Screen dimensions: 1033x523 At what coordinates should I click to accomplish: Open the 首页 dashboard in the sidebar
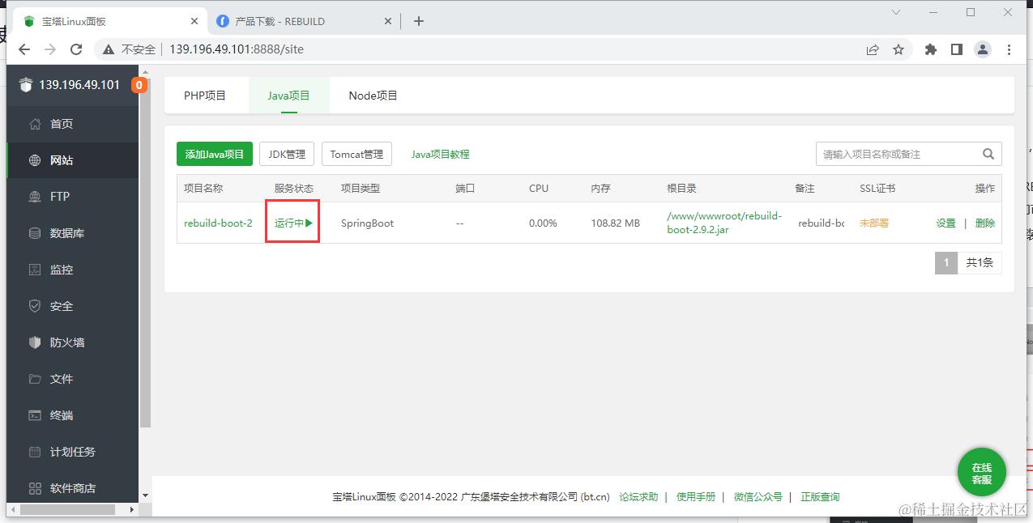tap(61, 123)
